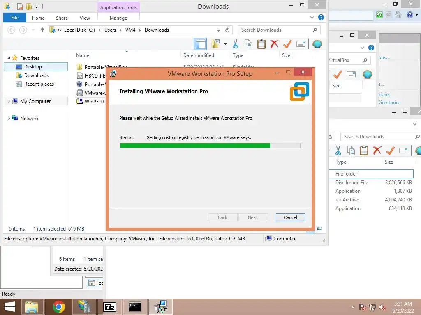Click the Cut scissors icon in front Downloads window
Viewport: 421px width, 315px height.
point(236,44)
